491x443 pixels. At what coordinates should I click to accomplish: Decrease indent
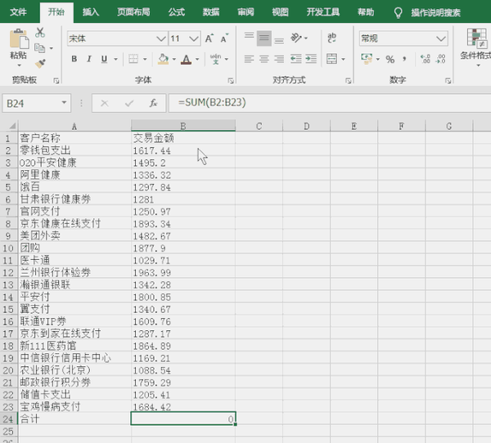click(x=296, y=59)
